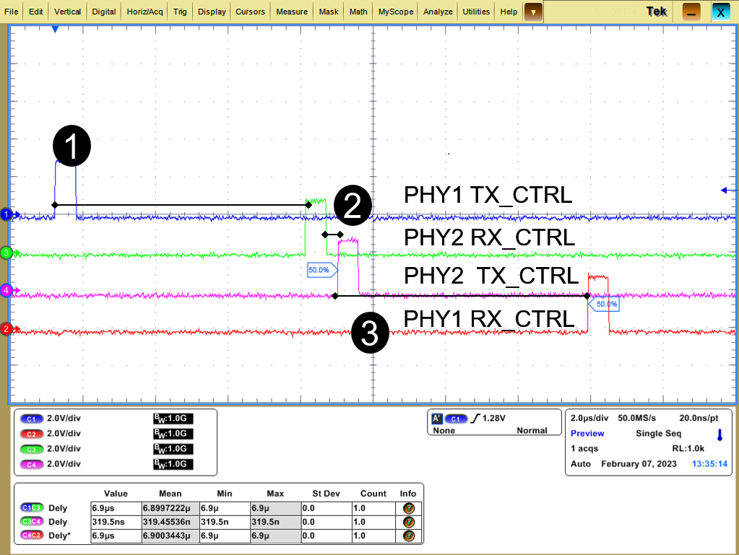Screen dimensions: 739x555
Task: Open the orange dropdown arrow beside Help
Action: pos(532,12)
